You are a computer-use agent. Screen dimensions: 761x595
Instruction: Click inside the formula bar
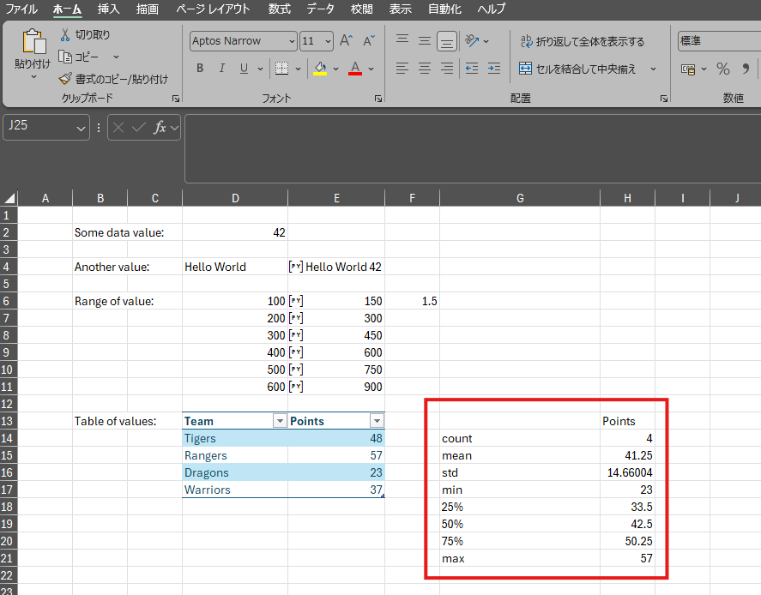click(x=473, y=148)
